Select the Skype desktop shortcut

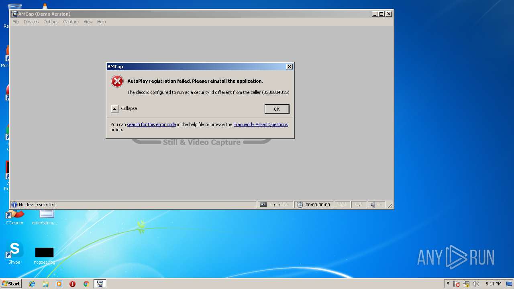point(14,253)
